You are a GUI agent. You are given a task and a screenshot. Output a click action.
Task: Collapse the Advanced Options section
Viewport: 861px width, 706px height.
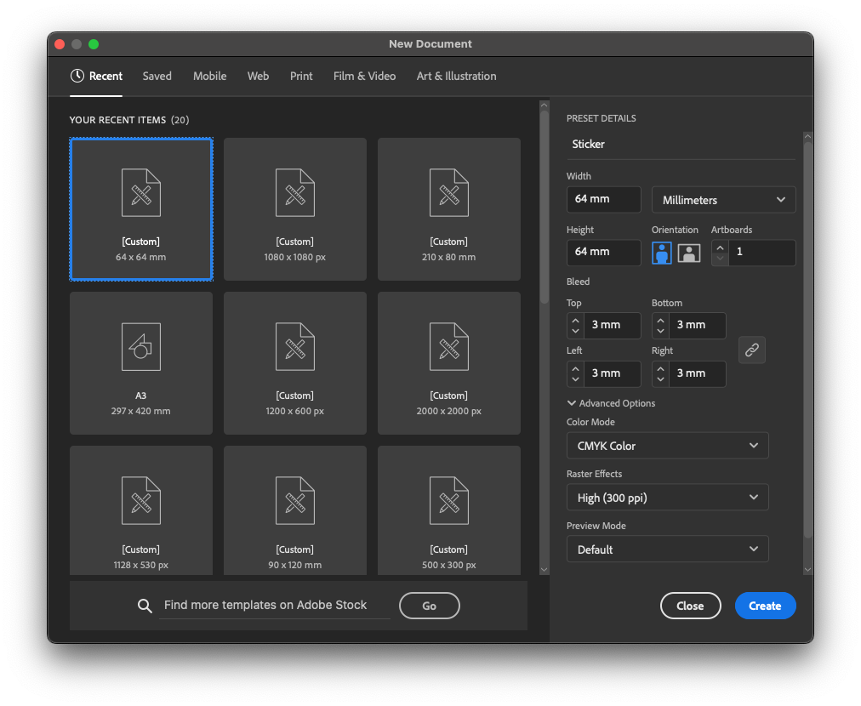[x=572, y=403]
